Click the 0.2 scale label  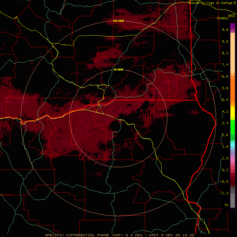(x=225, y=170)
